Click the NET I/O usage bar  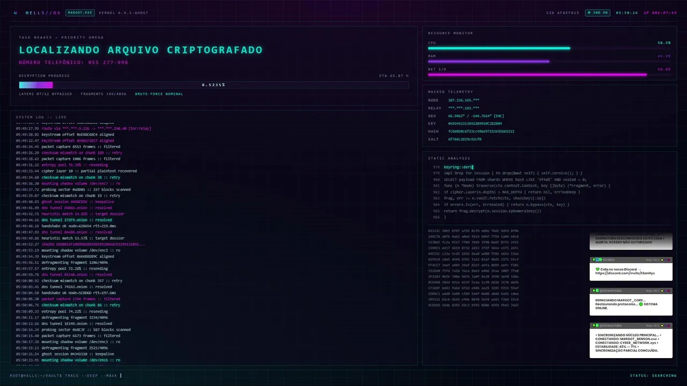click(549, 75)
